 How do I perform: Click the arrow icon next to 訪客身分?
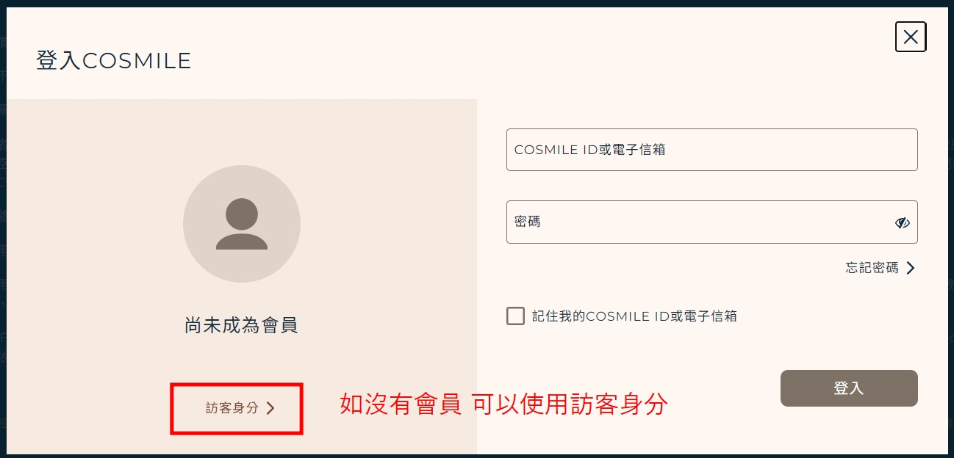point(270,408)
